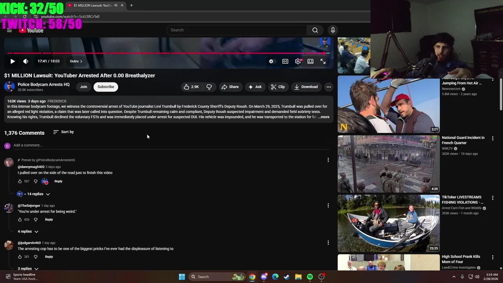Reply to @judgarvin463's comment
This screenshot has width=503, height=283.
pyautogui.click(x=49, y=257)
